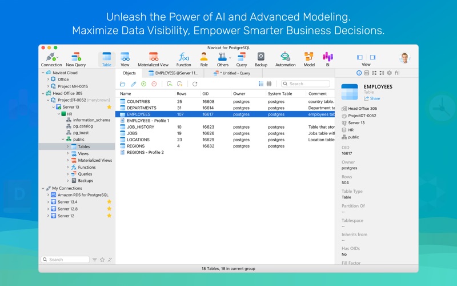Open the settings gear in info pane
This screenshot has height=286, width=457.
(390, 73)
